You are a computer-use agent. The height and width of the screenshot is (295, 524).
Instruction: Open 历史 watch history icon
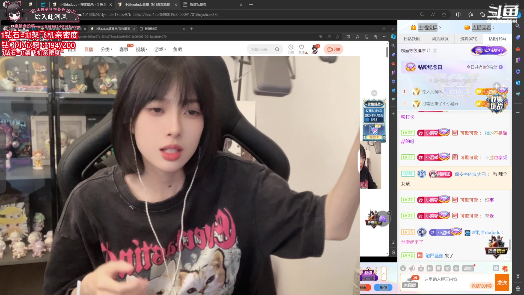(x=291, y=49)
